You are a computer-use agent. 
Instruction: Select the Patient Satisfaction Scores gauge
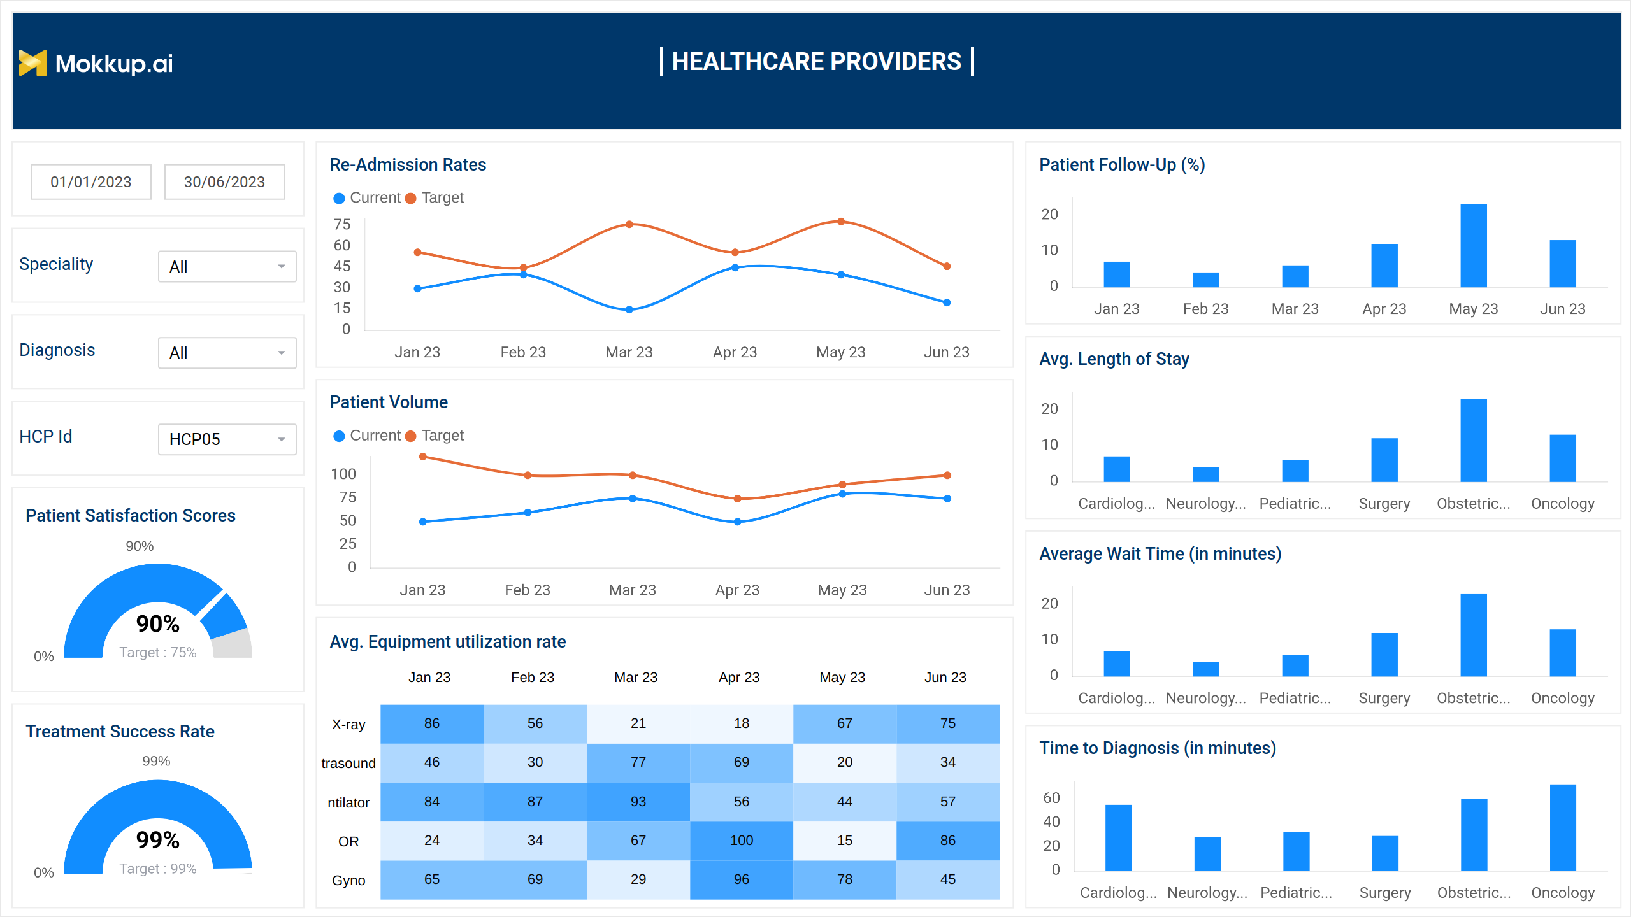(158, 611)
